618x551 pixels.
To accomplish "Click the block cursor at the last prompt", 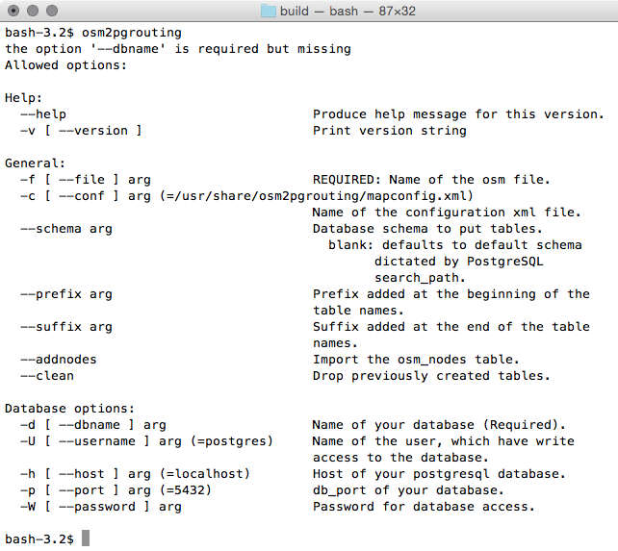I will coord(86,538).
